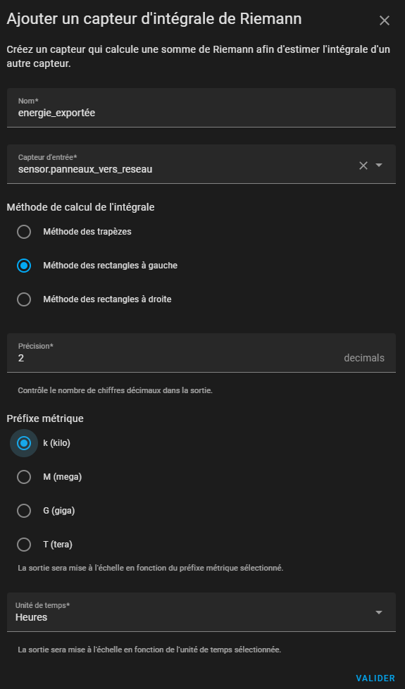Open the Unité de temps dropdown
The height and width of the screenshot is (689, 405).
[x=201, y=612]
